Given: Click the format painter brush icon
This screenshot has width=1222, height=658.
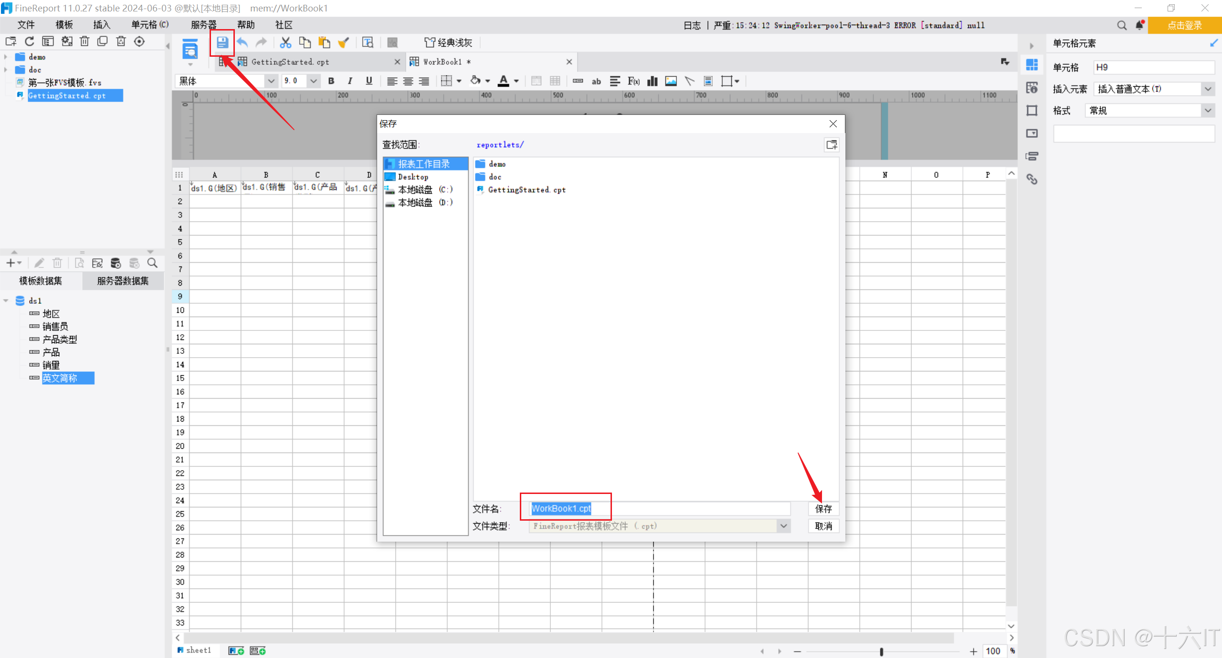Looking at the screenshot, I should (343, 42).
